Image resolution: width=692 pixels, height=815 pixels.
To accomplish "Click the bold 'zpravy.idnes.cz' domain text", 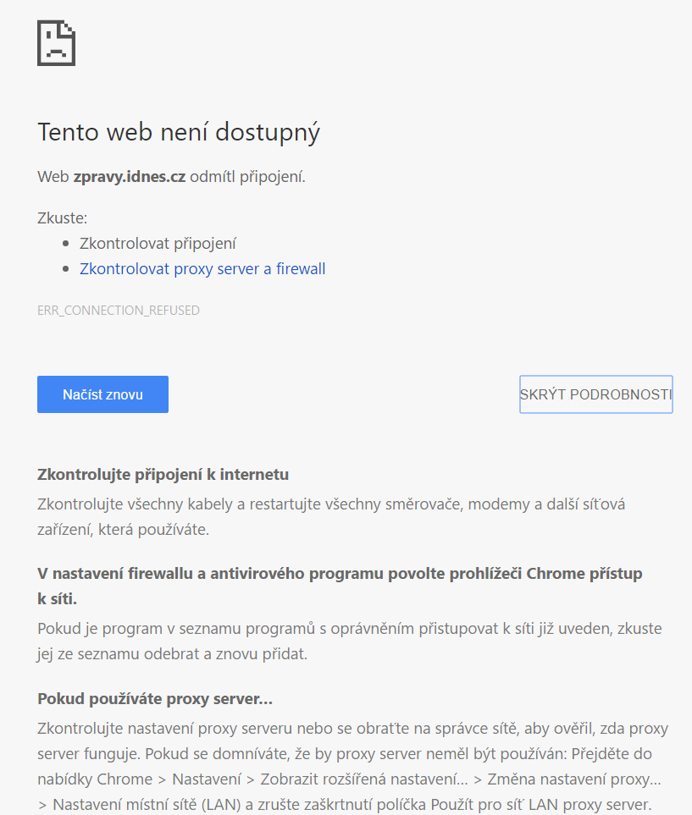I will [130, 177].
